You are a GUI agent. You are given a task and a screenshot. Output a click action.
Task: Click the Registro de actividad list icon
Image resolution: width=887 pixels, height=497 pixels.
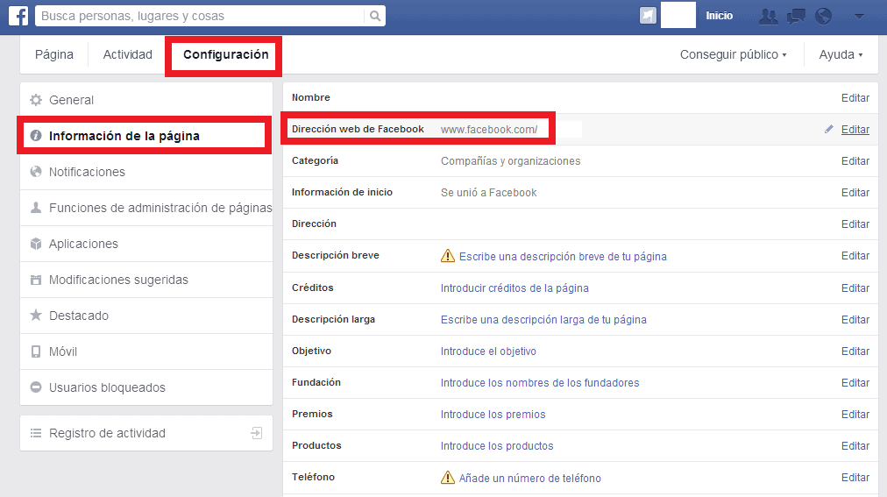[x=36, y=433]
